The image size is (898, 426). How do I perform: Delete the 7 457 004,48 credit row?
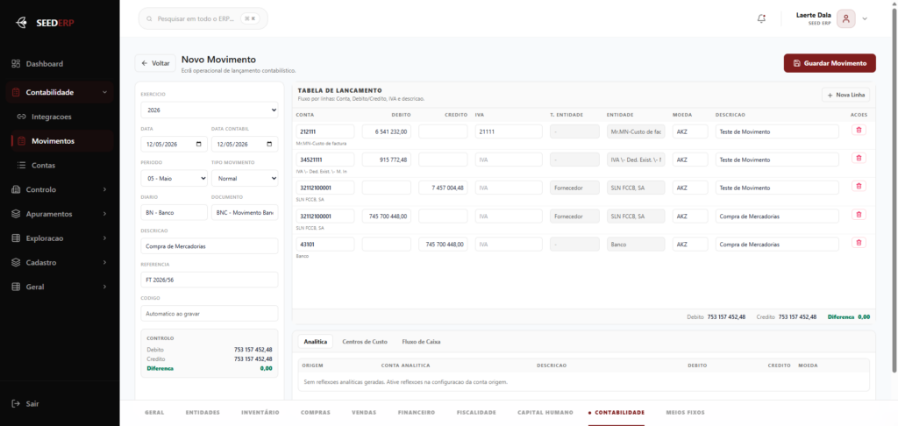(x=859, y=186)
